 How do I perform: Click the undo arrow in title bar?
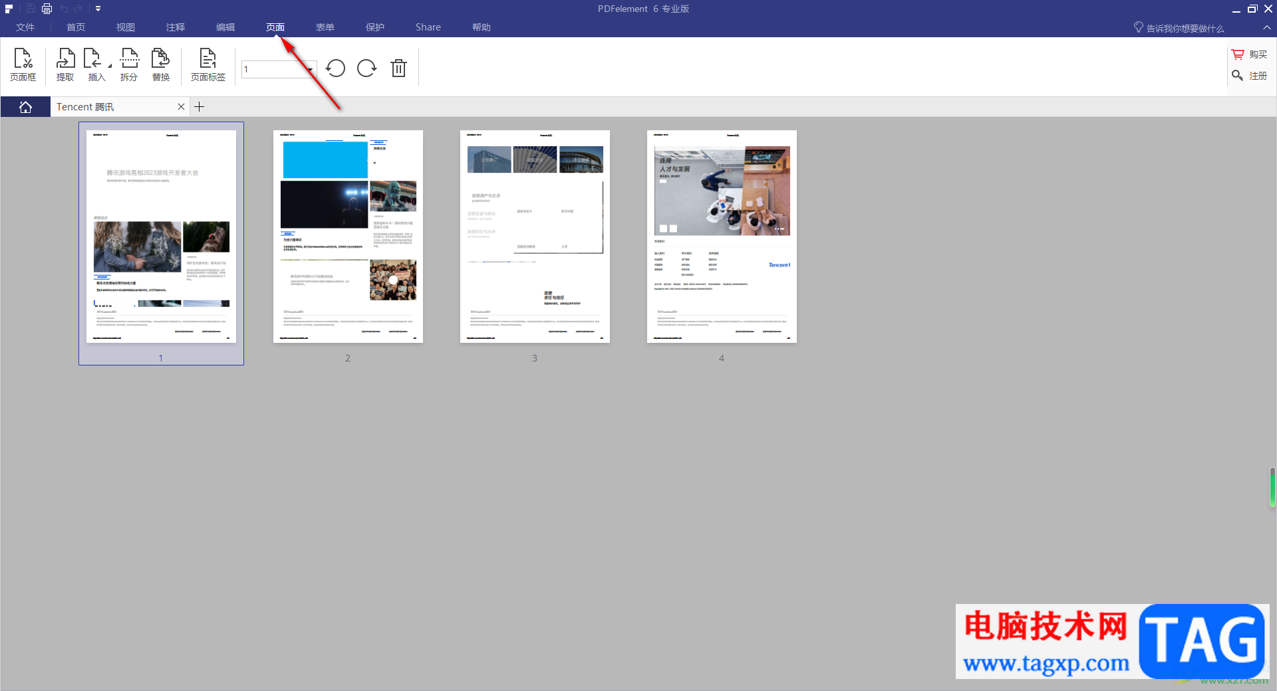point(64,9)
